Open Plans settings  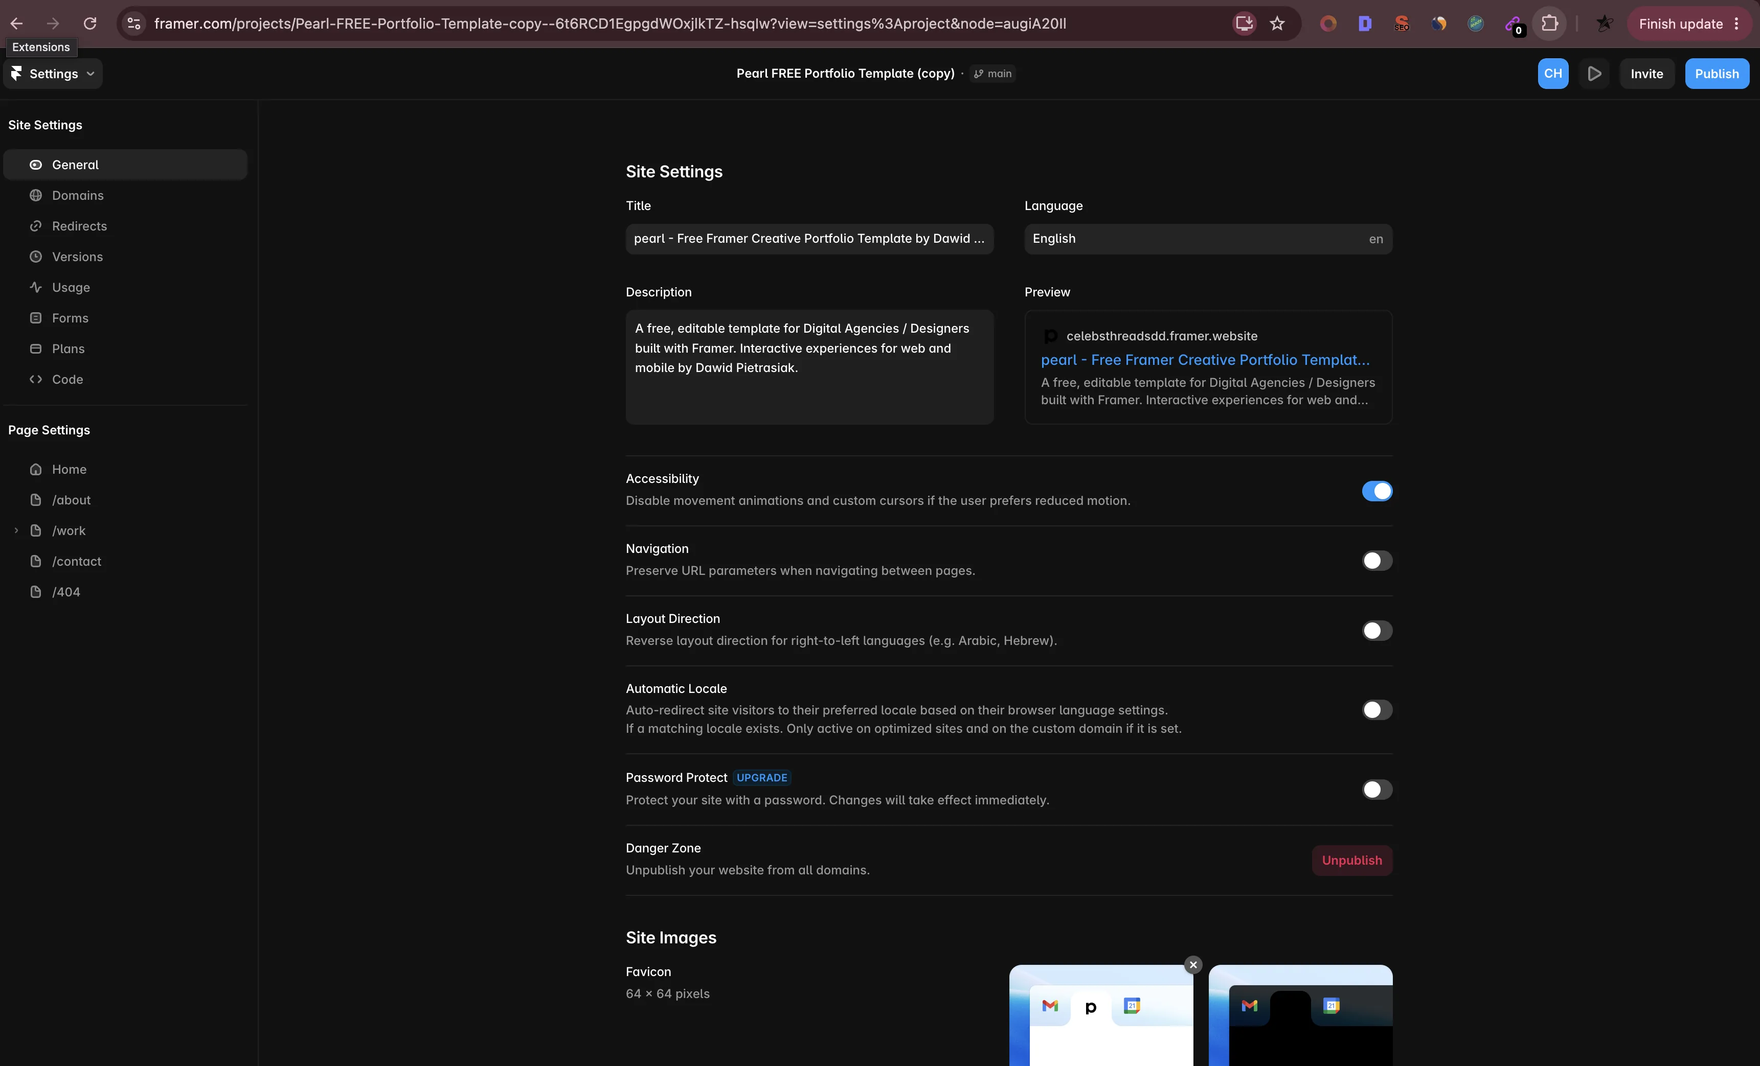125,349
